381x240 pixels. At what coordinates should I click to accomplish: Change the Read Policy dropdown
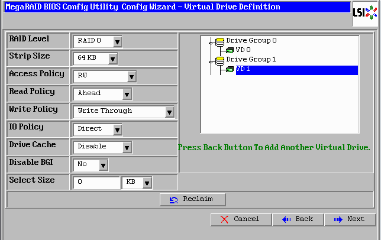(x=127, y=94)
